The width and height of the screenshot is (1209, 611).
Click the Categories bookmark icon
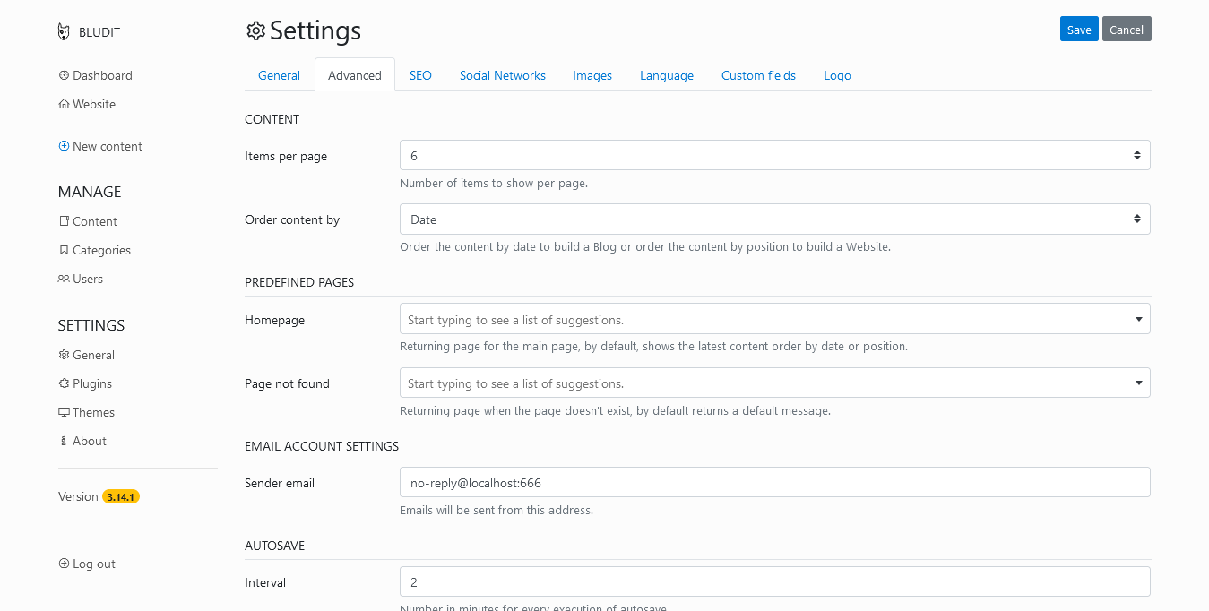(x=64, y=250)
